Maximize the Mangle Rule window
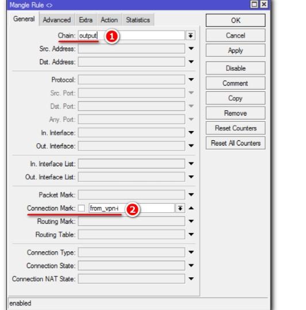 pos(254,5)
